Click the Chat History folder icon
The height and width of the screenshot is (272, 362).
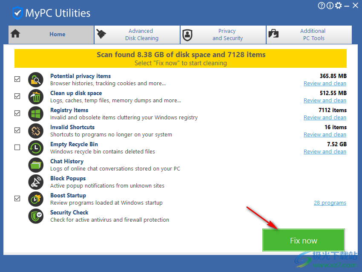(36, 165)
